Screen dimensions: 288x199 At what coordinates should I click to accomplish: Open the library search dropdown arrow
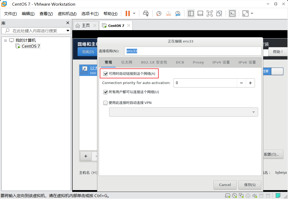click(68, 31)
